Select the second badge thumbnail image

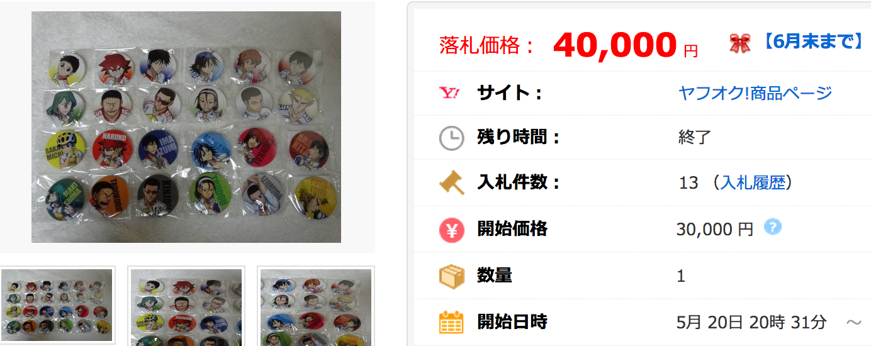187,306
